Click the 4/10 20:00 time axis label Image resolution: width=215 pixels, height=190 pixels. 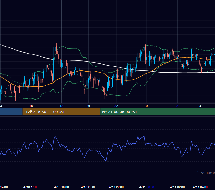(88, 187)
